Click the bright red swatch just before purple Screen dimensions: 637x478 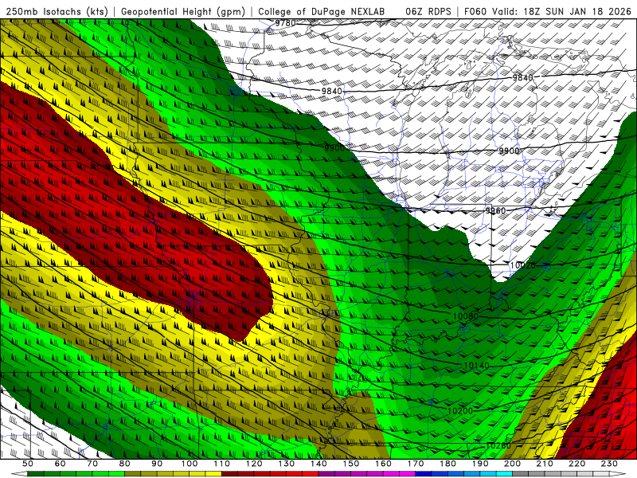coord(311,474)
